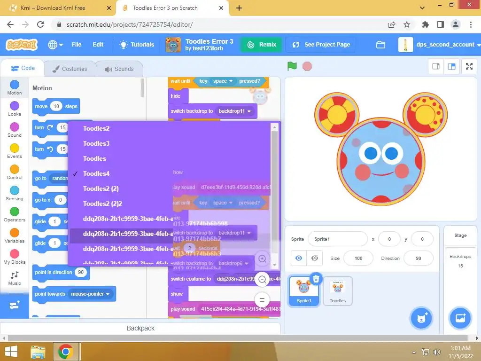Open the Scratch logo home link
Viewport: 481px width, 361px height.
[22, 45]
